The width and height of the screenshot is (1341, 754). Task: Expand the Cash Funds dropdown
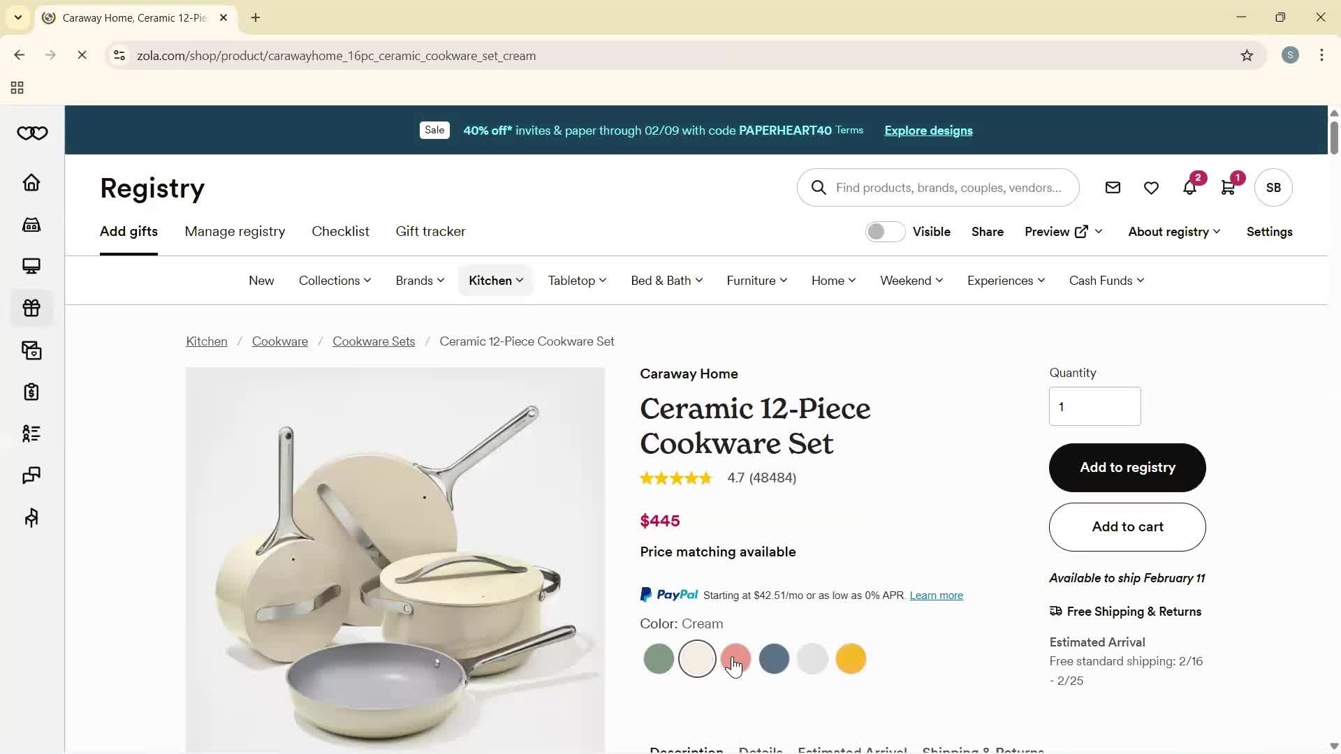pos(1106,281)
